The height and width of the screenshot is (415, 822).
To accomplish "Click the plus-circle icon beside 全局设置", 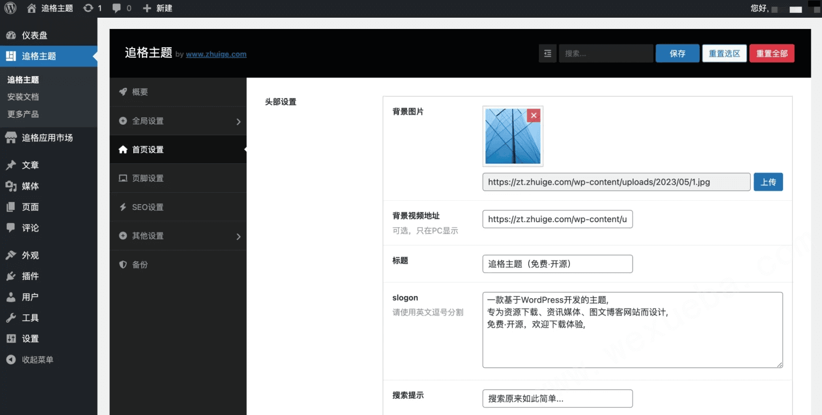I will click(123, 121).
